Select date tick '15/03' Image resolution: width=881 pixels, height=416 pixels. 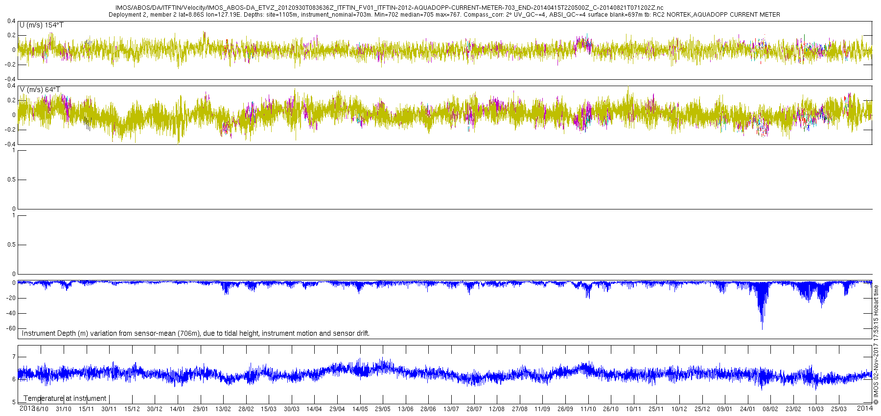pos(269,409)
